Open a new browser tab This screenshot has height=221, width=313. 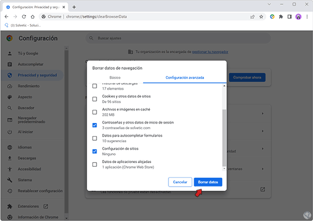(x=74, y=7)
